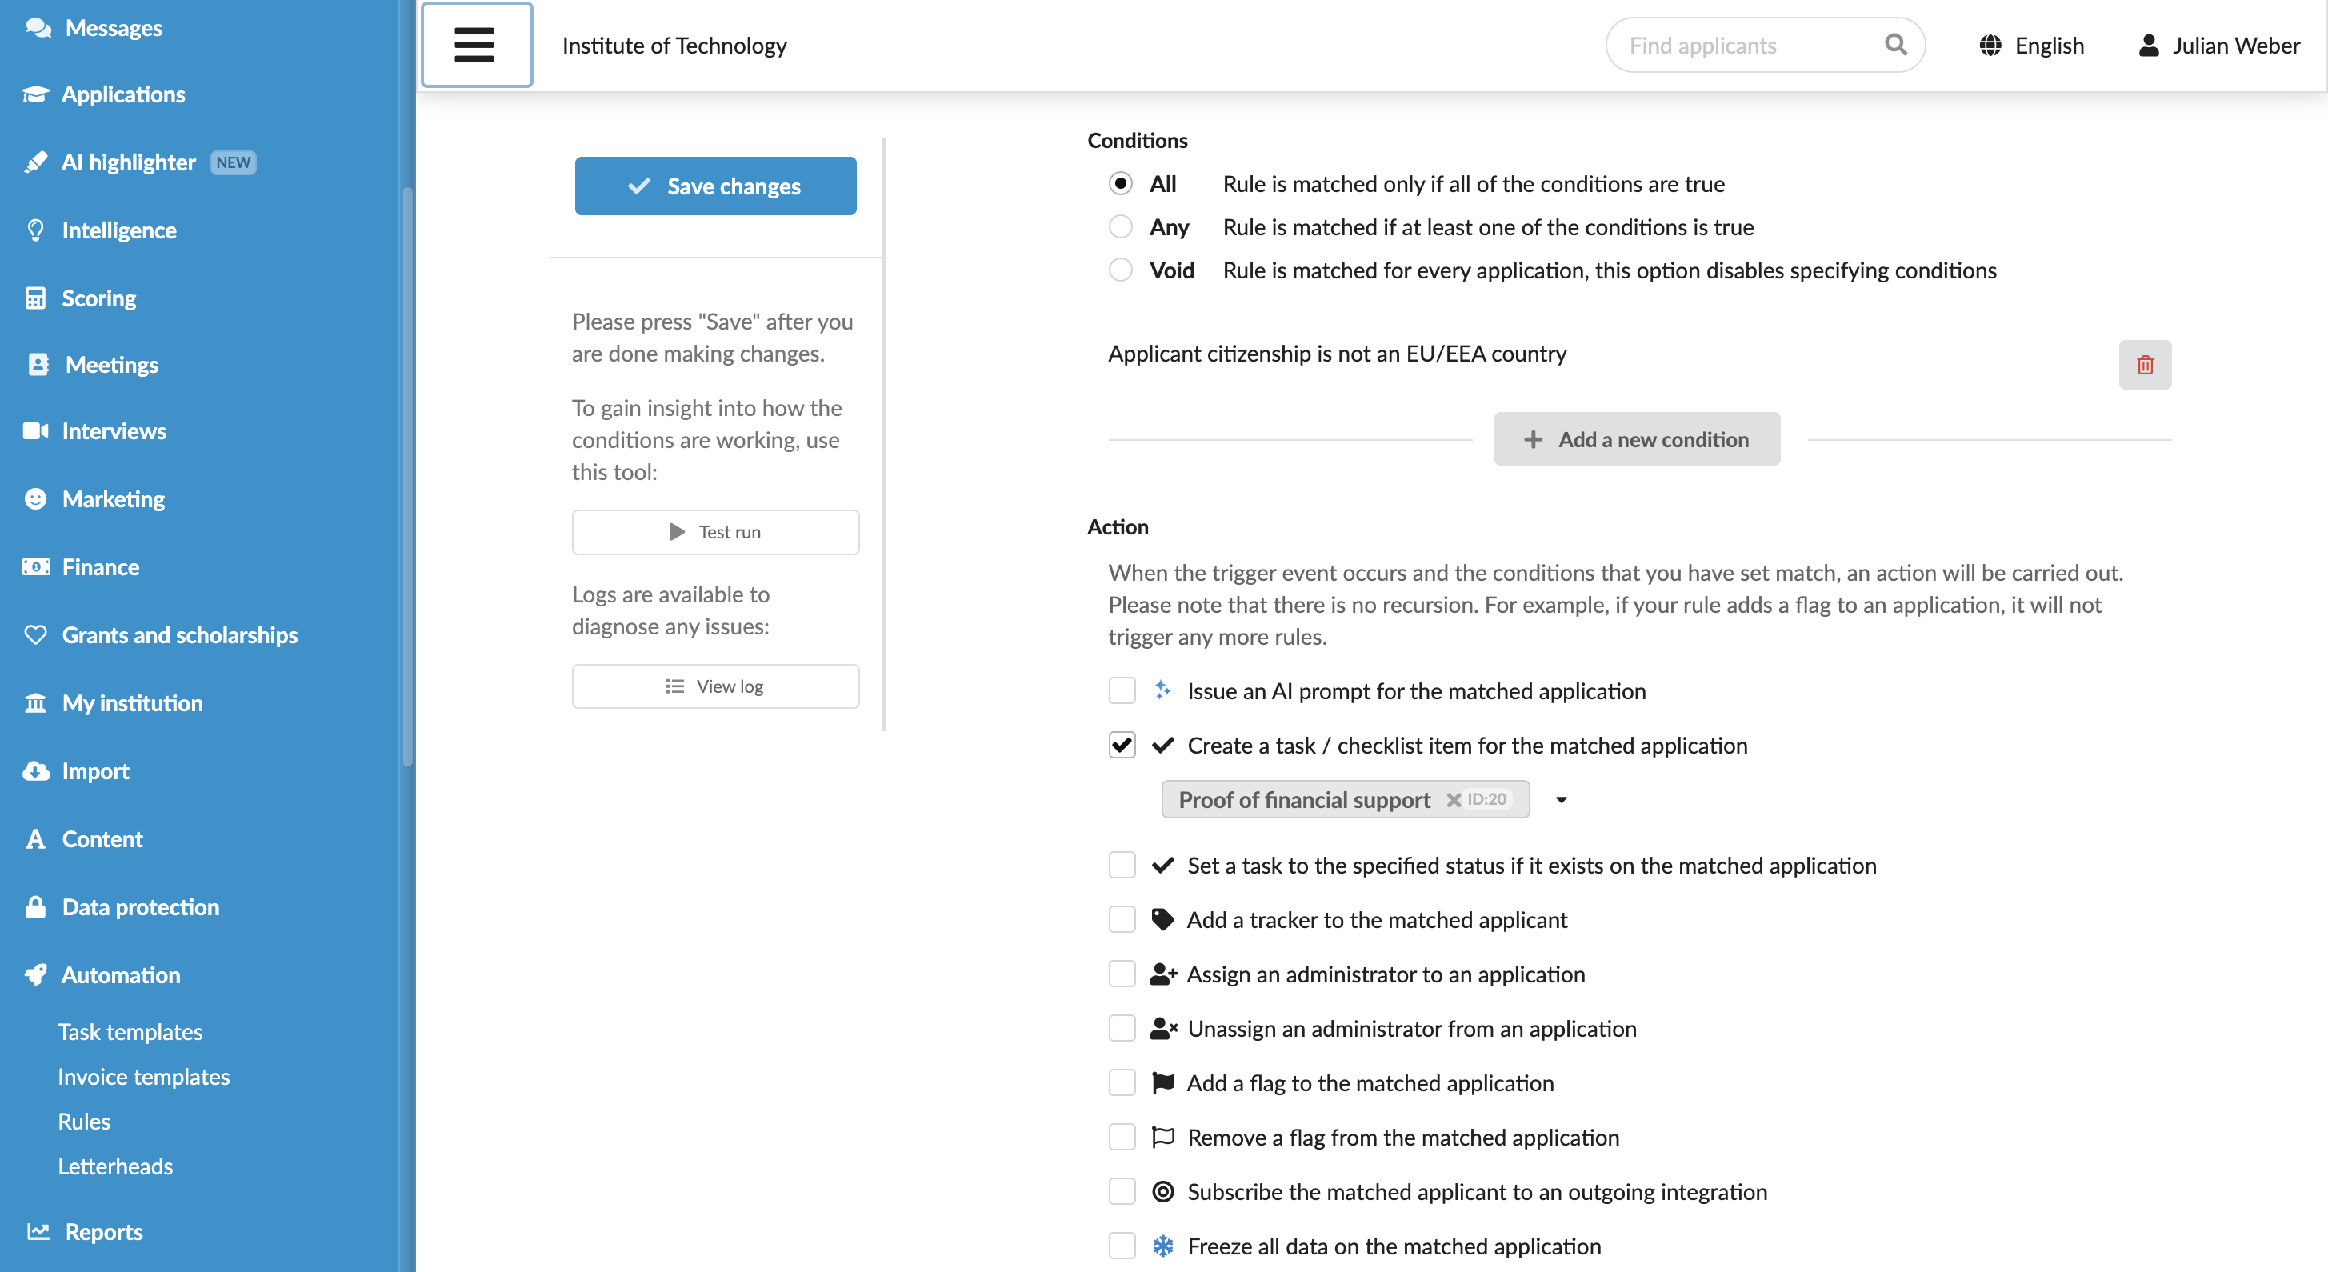
Task: Click the Content letter A icon
Action: click(35, 839)
